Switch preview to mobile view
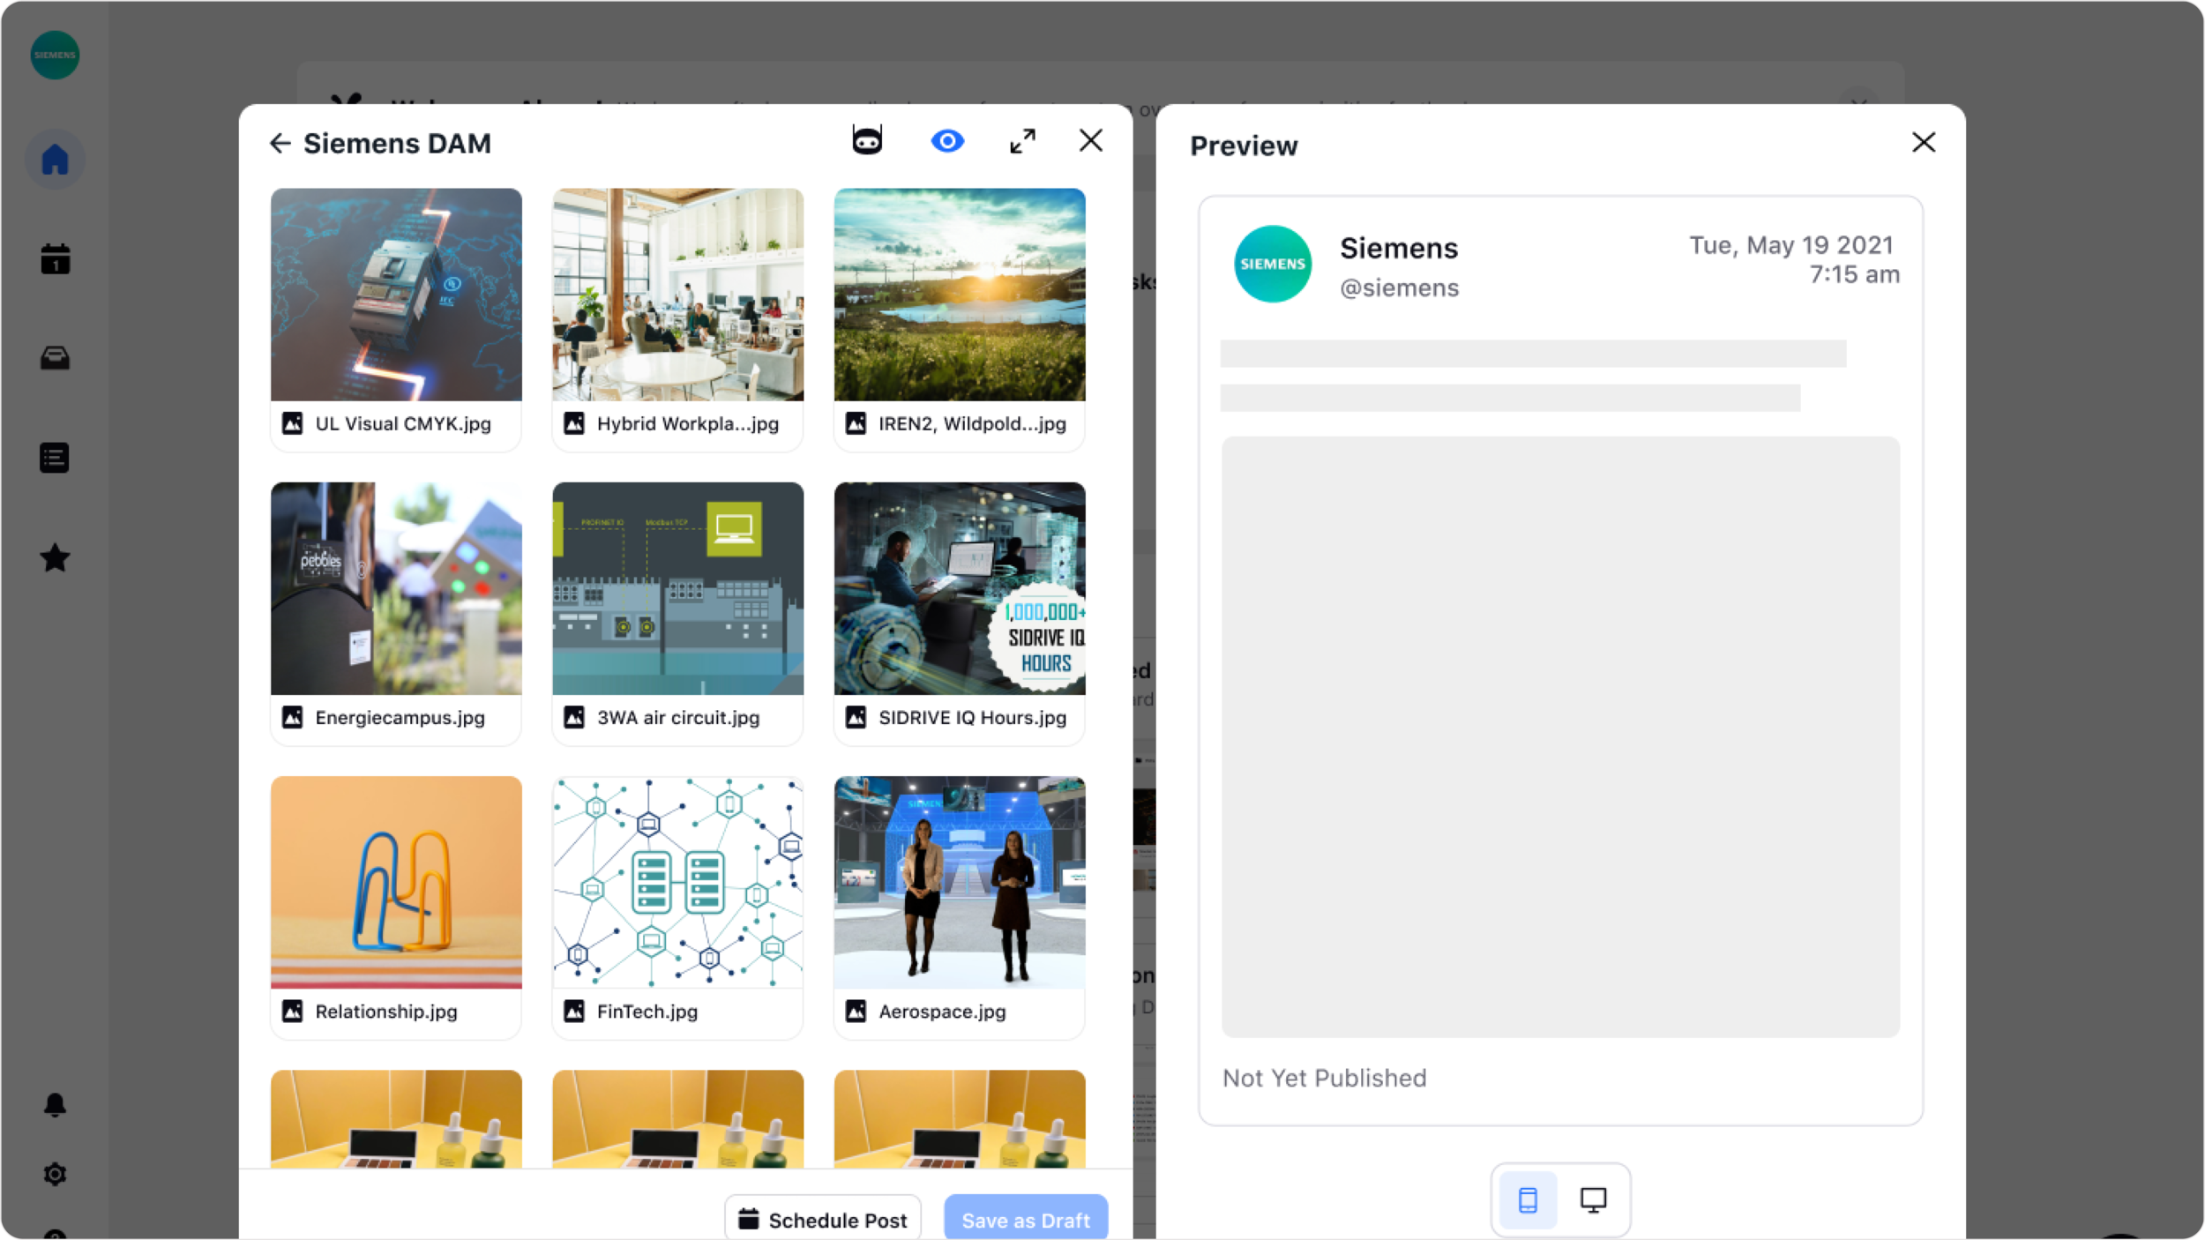Screen dimensions: 2205x1240 click(1528, 1199)
